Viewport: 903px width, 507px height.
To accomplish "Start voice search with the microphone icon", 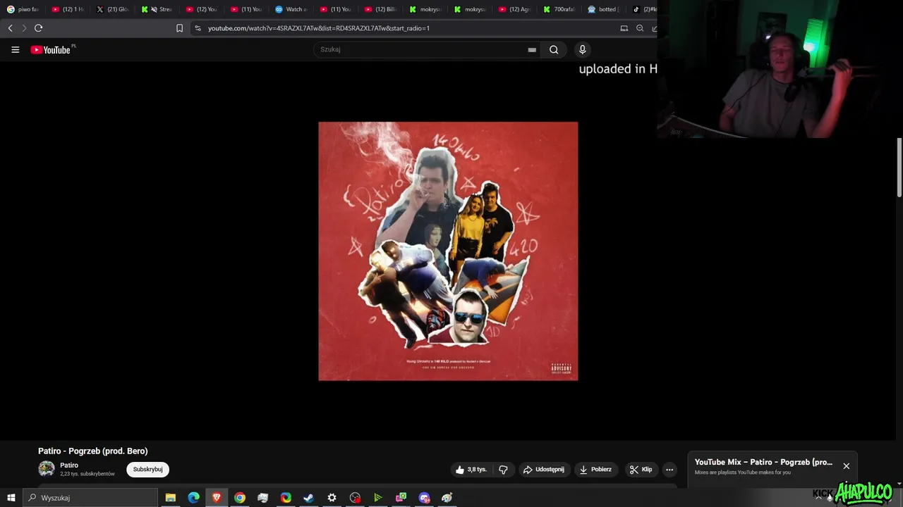I will pyautogui.click(x=582, y=49).
